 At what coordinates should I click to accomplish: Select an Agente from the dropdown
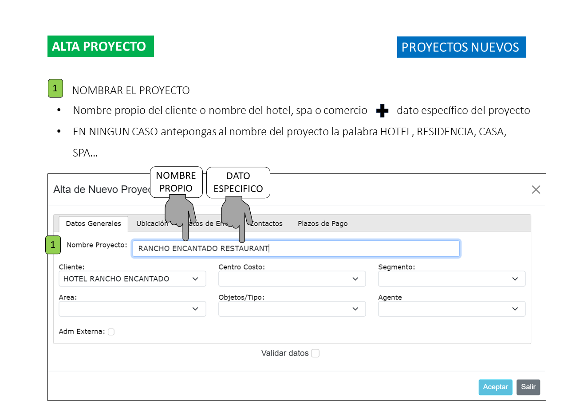point(452,309)
